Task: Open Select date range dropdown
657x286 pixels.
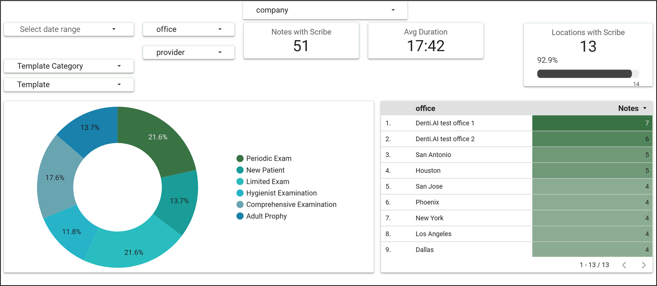Action: point(69,29)
